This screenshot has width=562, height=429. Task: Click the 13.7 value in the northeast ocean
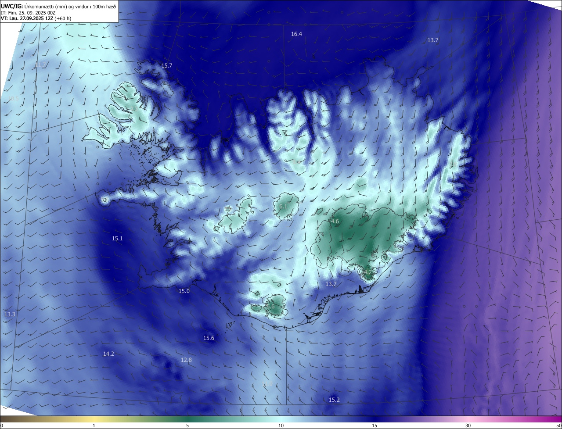point(433,40)
